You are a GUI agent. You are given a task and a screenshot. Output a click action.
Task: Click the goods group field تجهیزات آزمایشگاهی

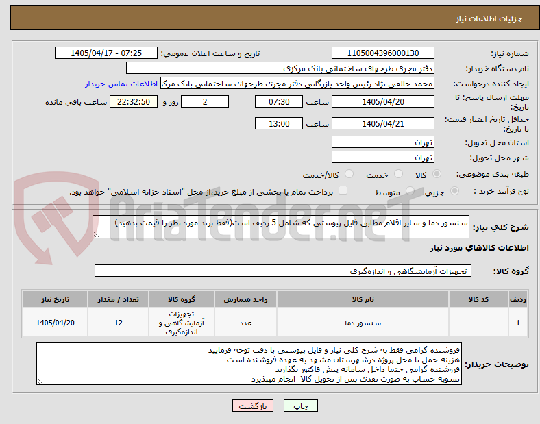click(283, 271)
